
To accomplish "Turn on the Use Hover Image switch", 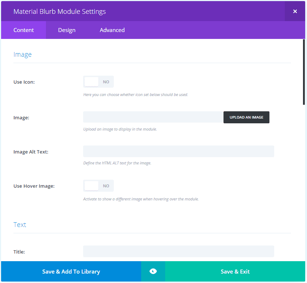I will point(98,186).
